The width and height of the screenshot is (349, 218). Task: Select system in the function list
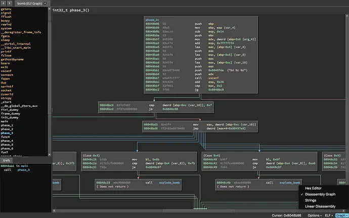pos(6,28)
